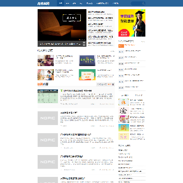Open the living room photo thumbnail
Screen dimensions: 183x183
coord(46,60)
